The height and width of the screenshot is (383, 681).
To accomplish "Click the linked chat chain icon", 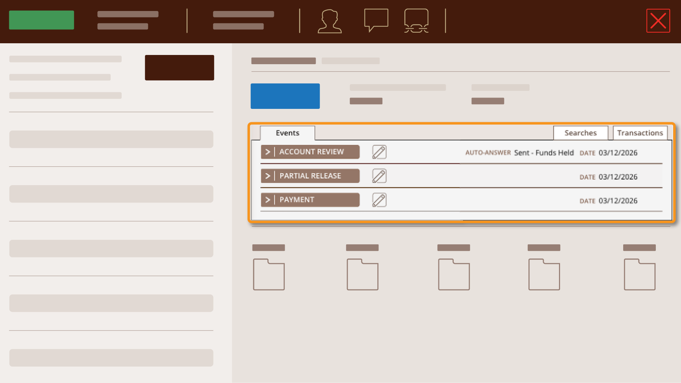I will tap(416, 21).
